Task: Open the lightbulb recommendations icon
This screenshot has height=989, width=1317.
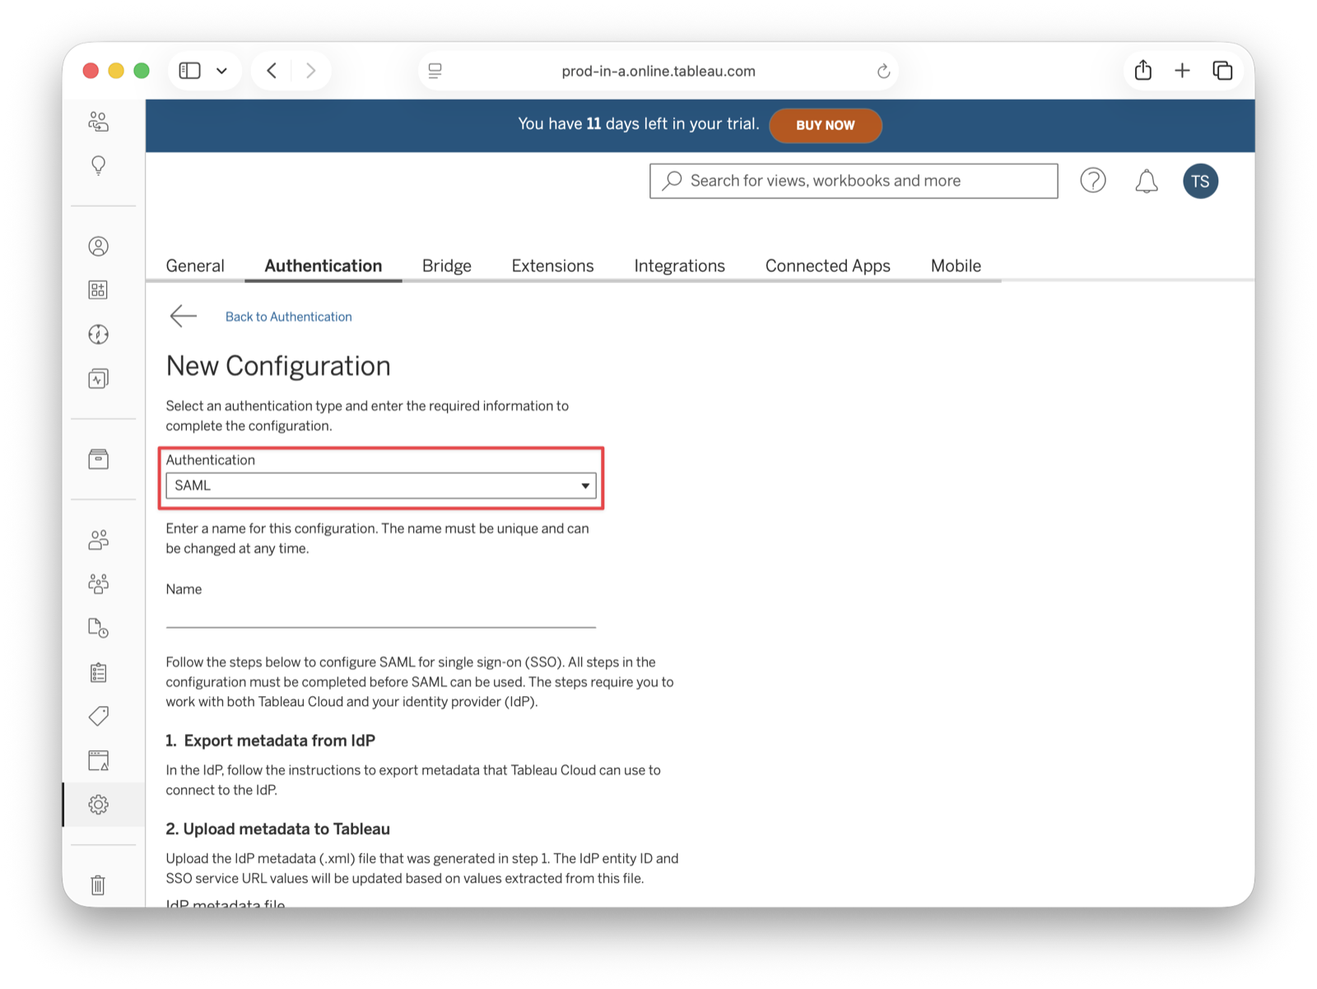Action: (x=99, y=165)
